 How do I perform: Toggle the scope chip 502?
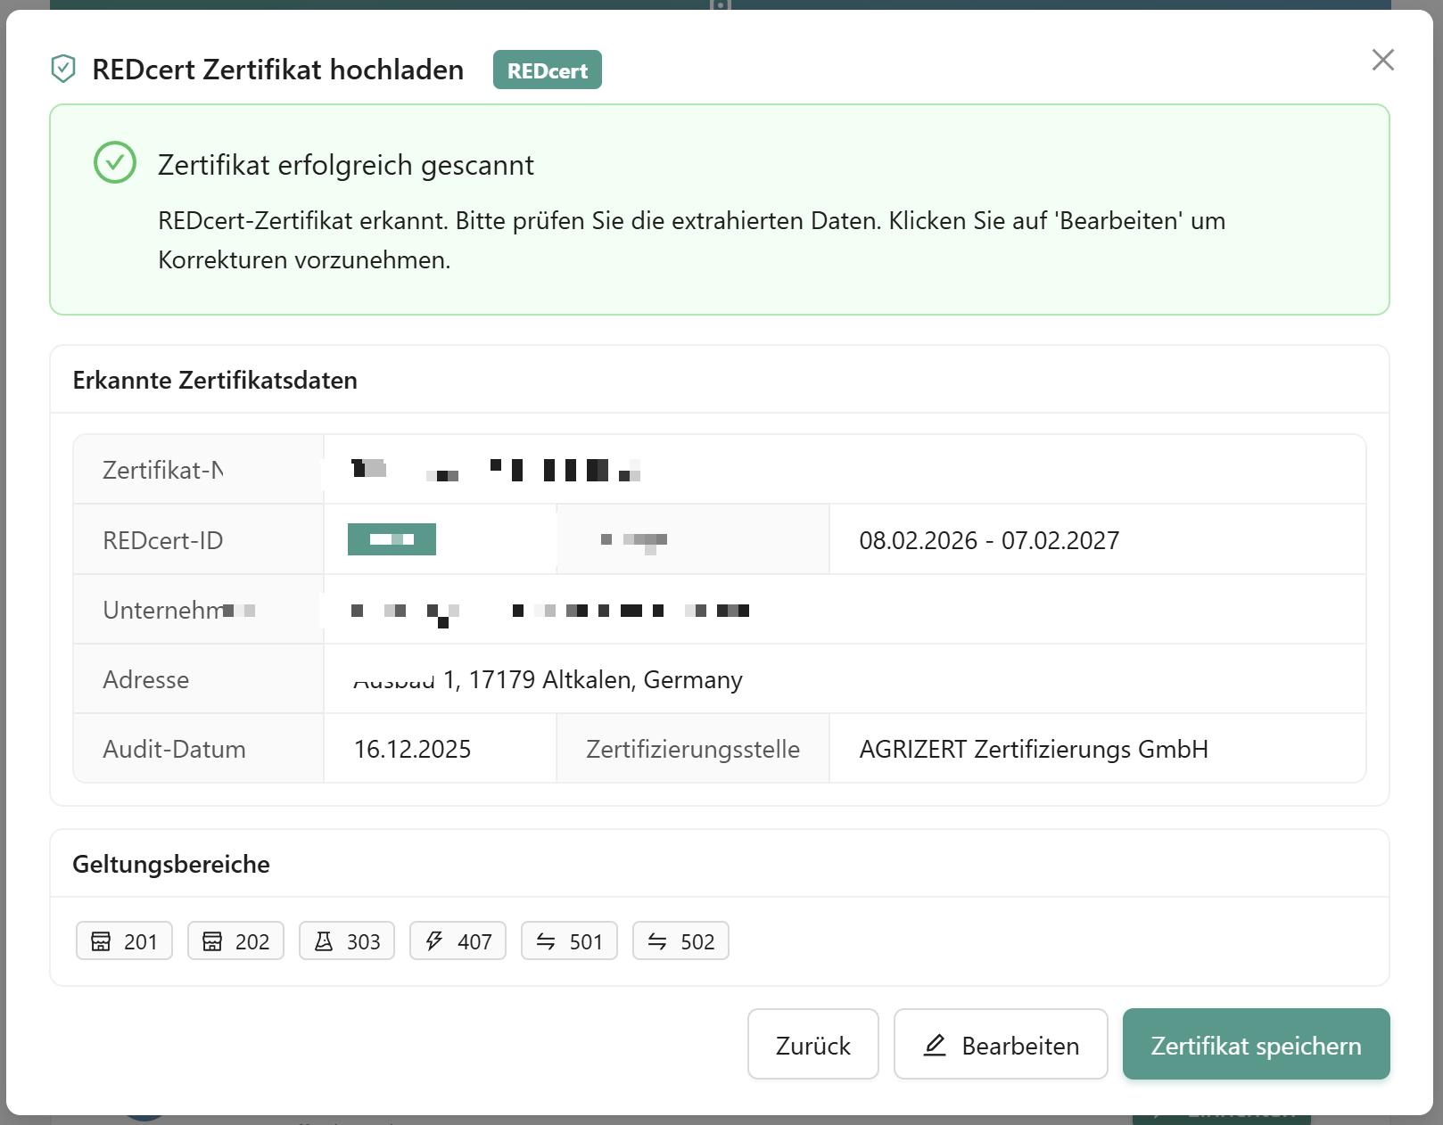680,940
